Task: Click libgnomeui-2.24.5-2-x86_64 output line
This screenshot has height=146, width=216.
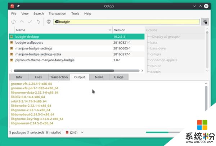Action: [x=32, y=123]
